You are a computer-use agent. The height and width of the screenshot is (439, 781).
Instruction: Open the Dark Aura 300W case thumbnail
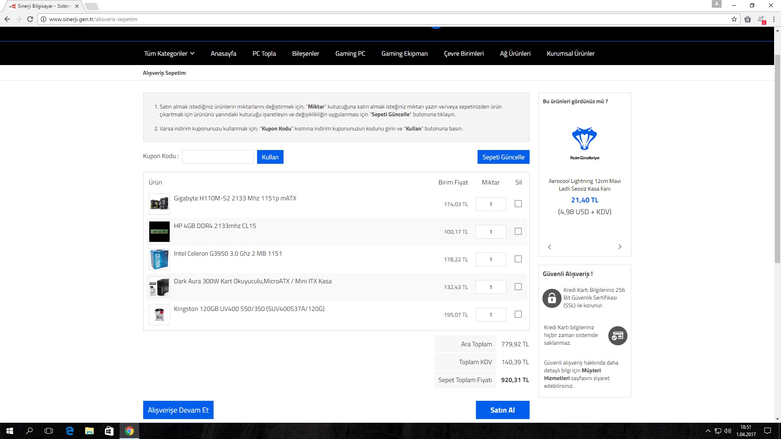159,287
